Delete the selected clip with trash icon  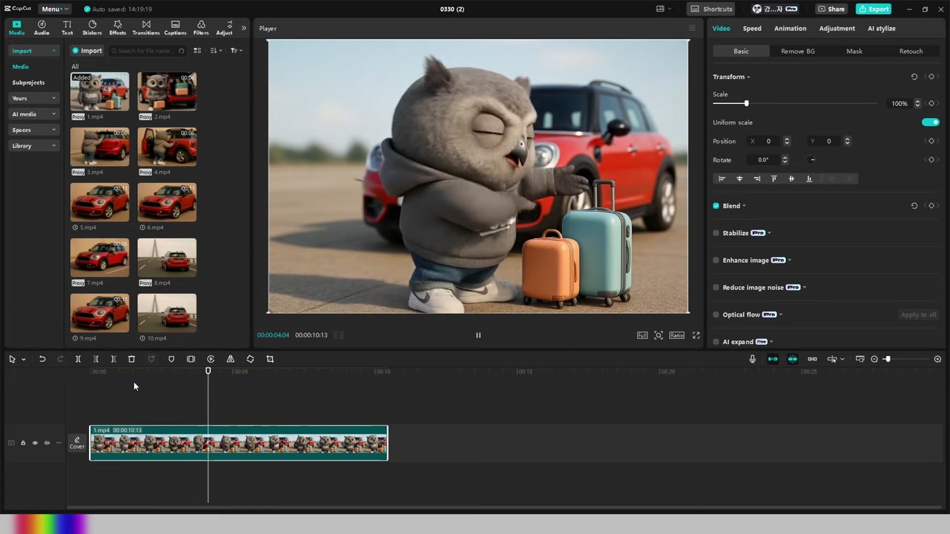pos(131,359)
